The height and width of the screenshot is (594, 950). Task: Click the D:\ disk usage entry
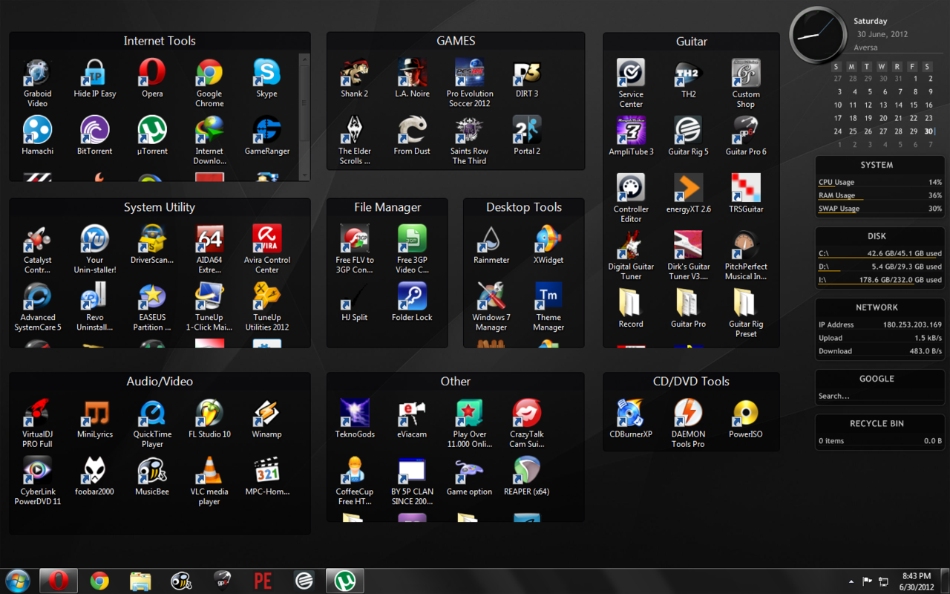879,267
